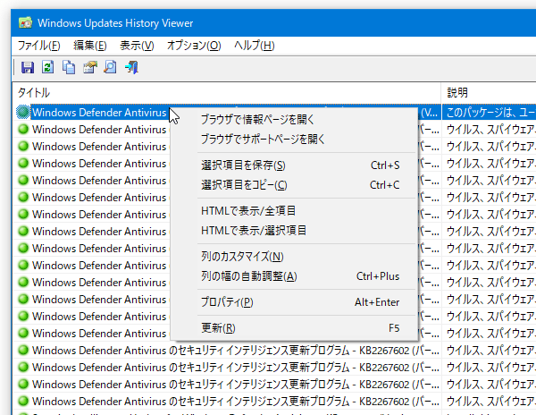Open the 編集(E) menu
This screenshot has width=536, height=415.
point(90,46)
